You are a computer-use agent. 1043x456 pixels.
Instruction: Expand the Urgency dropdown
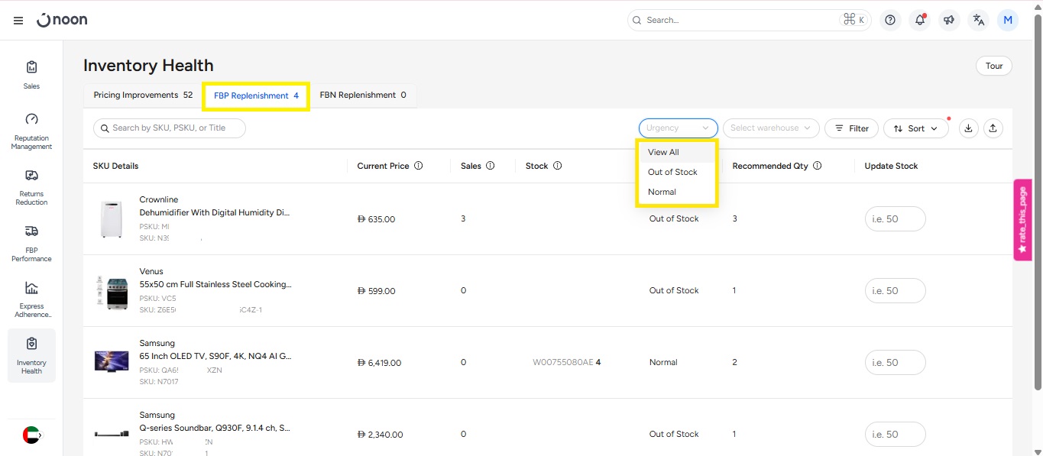coord(678,128)
